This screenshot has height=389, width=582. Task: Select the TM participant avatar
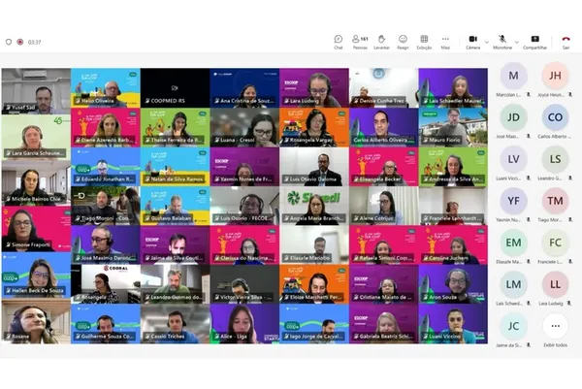pyautogui.click(x=555, y=200)
